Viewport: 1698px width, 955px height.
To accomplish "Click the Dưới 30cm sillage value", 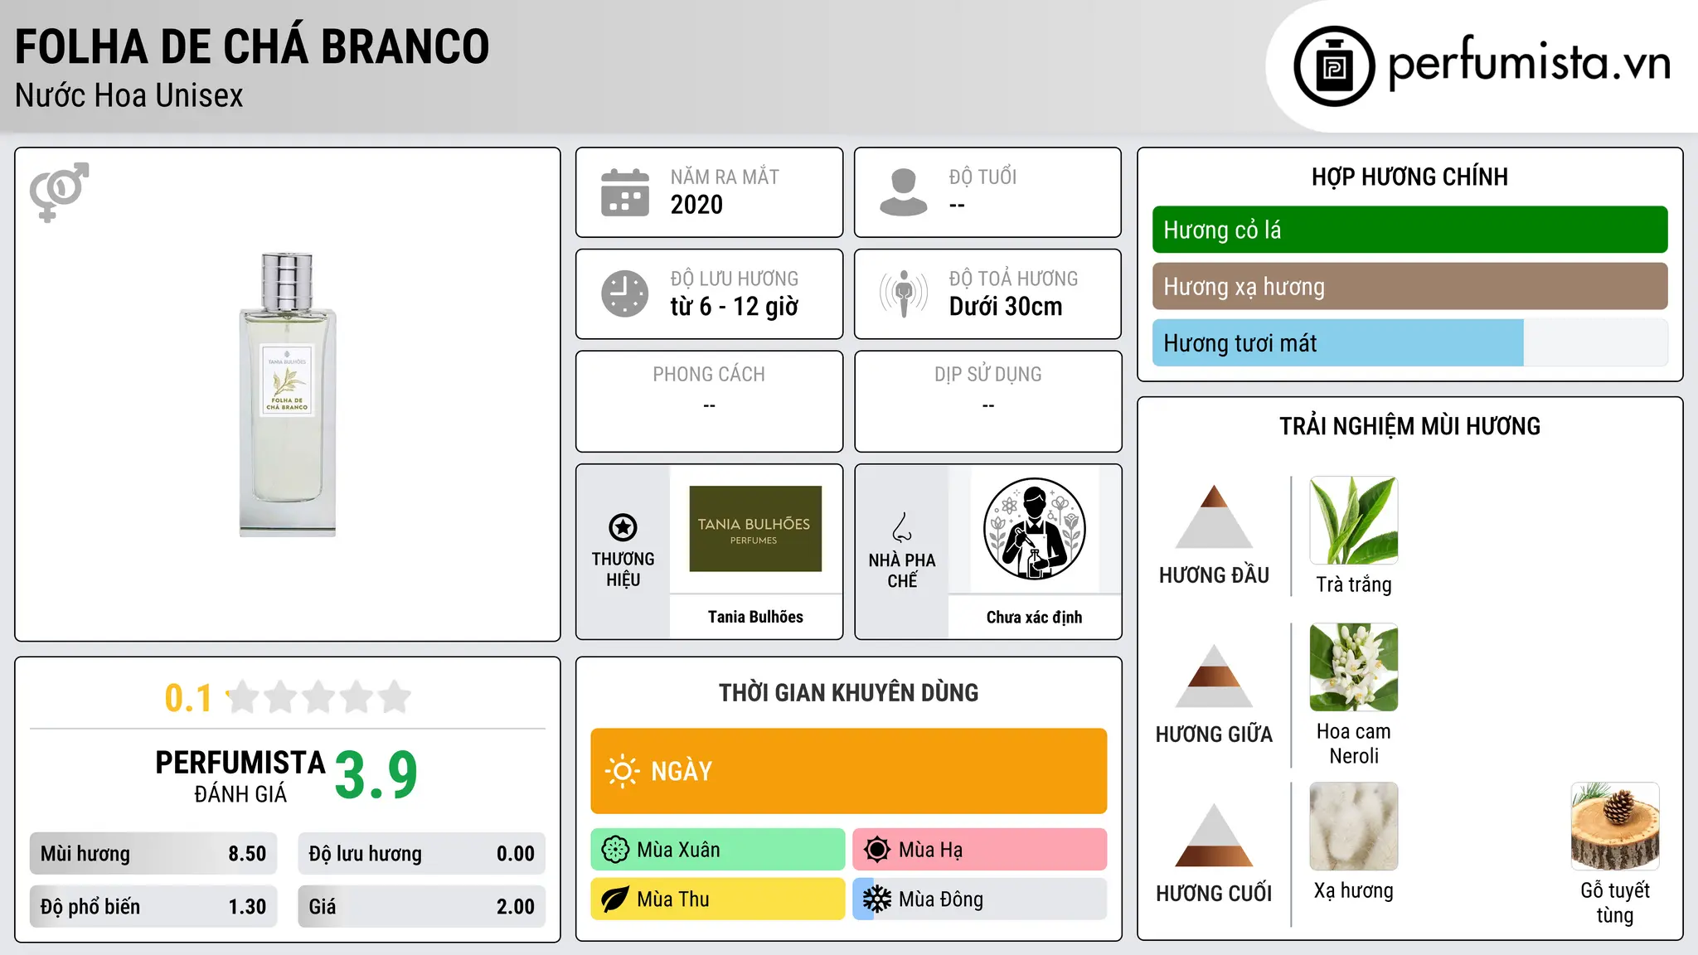I will coord(1005,307).
